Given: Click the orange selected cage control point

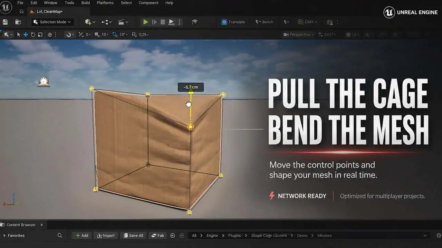Looking at the screenshot, I should tap(190, 127).
